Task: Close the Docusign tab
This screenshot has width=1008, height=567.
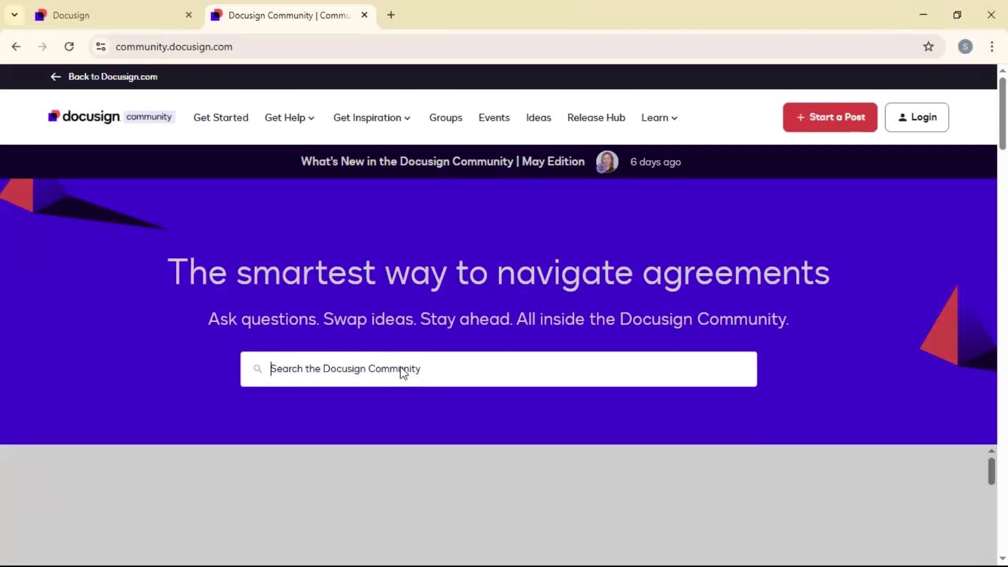Action: [x=189, y=15]
